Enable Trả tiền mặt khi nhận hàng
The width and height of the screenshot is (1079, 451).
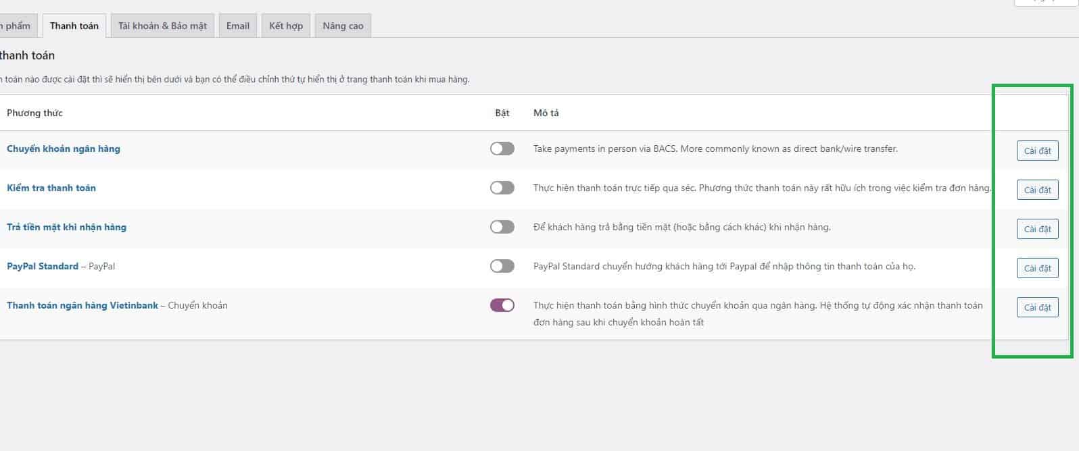(502, 227)
